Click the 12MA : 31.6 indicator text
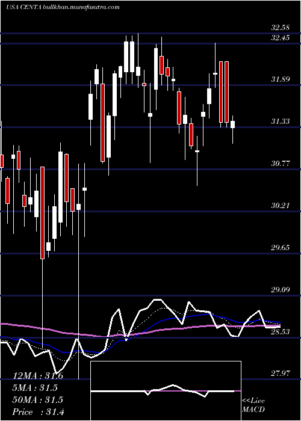301x421 pixels. click(38, 376)
